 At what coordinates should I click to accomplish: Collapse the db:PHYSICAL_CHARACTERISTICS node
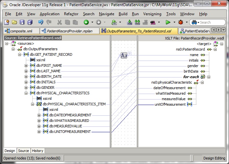26,93
